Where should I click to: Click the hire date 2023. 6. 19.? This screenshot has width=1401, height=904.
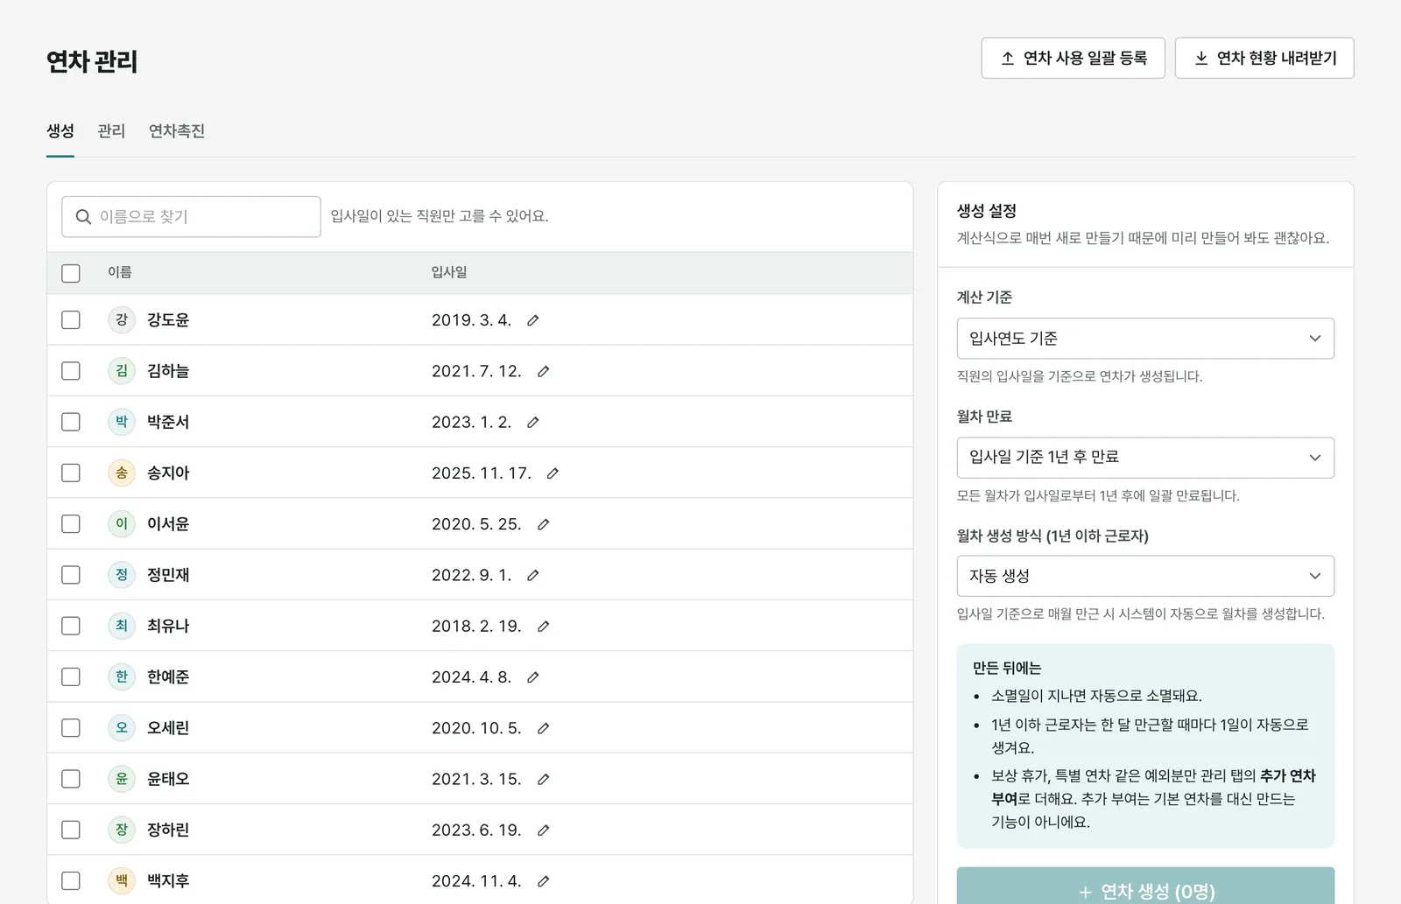click(x=476, y=830)
